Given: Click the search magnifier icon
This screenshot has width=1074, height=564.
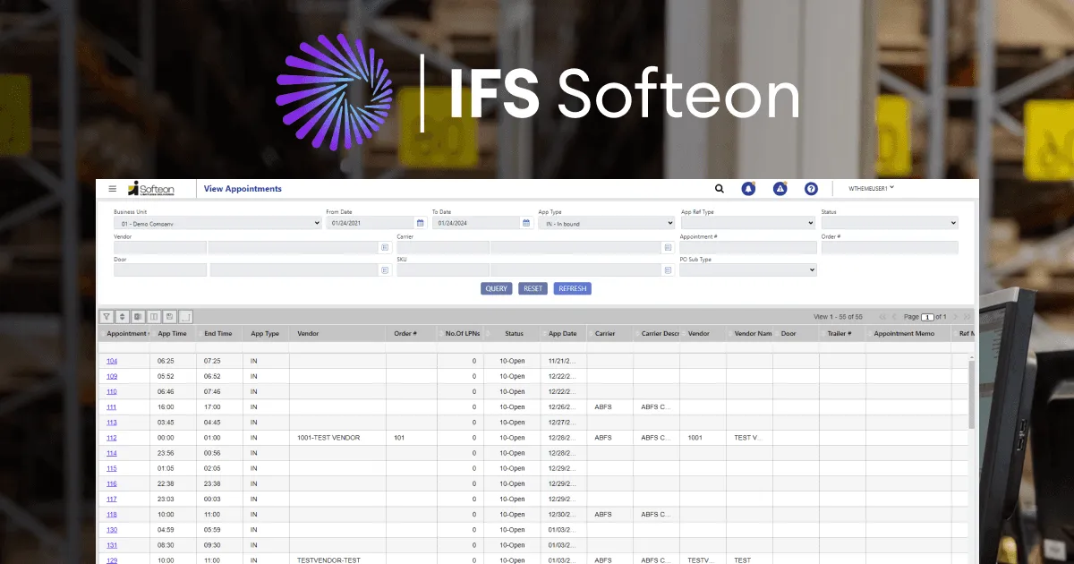Looking at the screenshot, I should click(719, 189).
